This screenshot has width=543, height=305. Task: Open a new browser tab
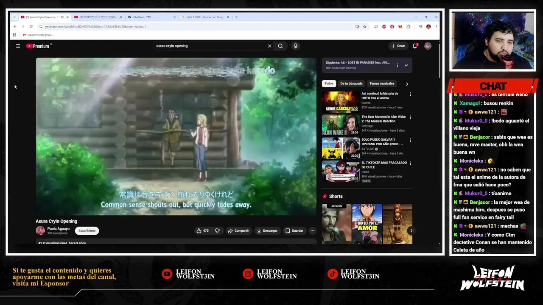pos(236,17)
